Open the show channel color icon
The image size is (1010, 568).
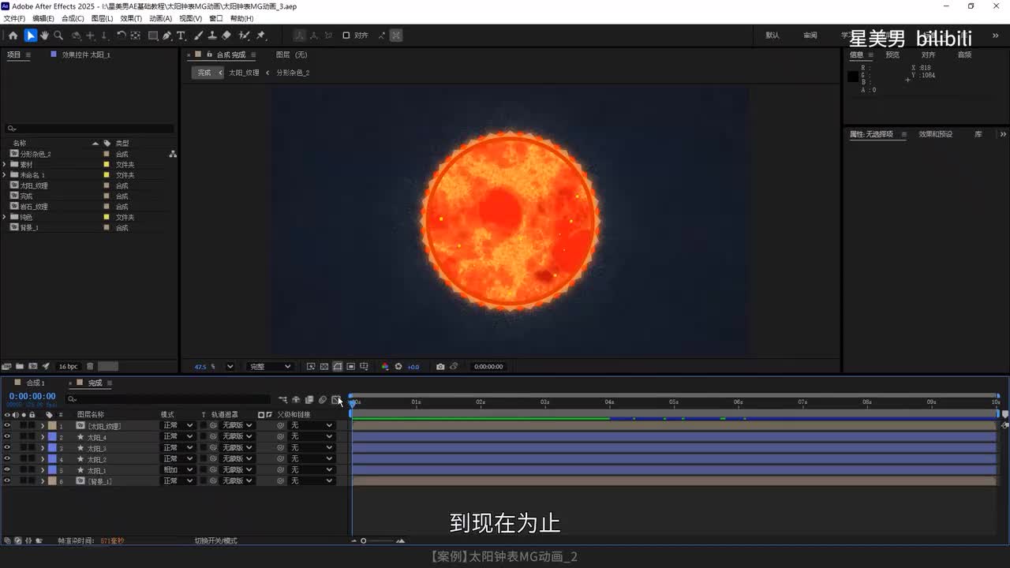pyautogui.click(x=385, y=367)
